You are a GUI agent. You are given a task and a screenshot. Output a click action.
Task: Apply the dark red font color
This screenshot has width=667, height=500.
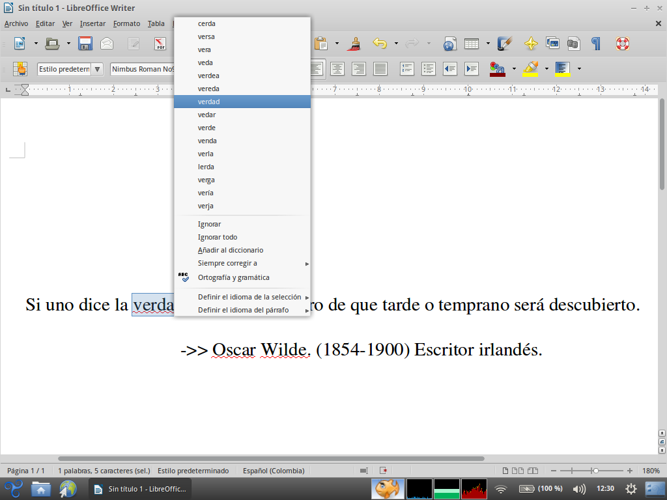497,69
